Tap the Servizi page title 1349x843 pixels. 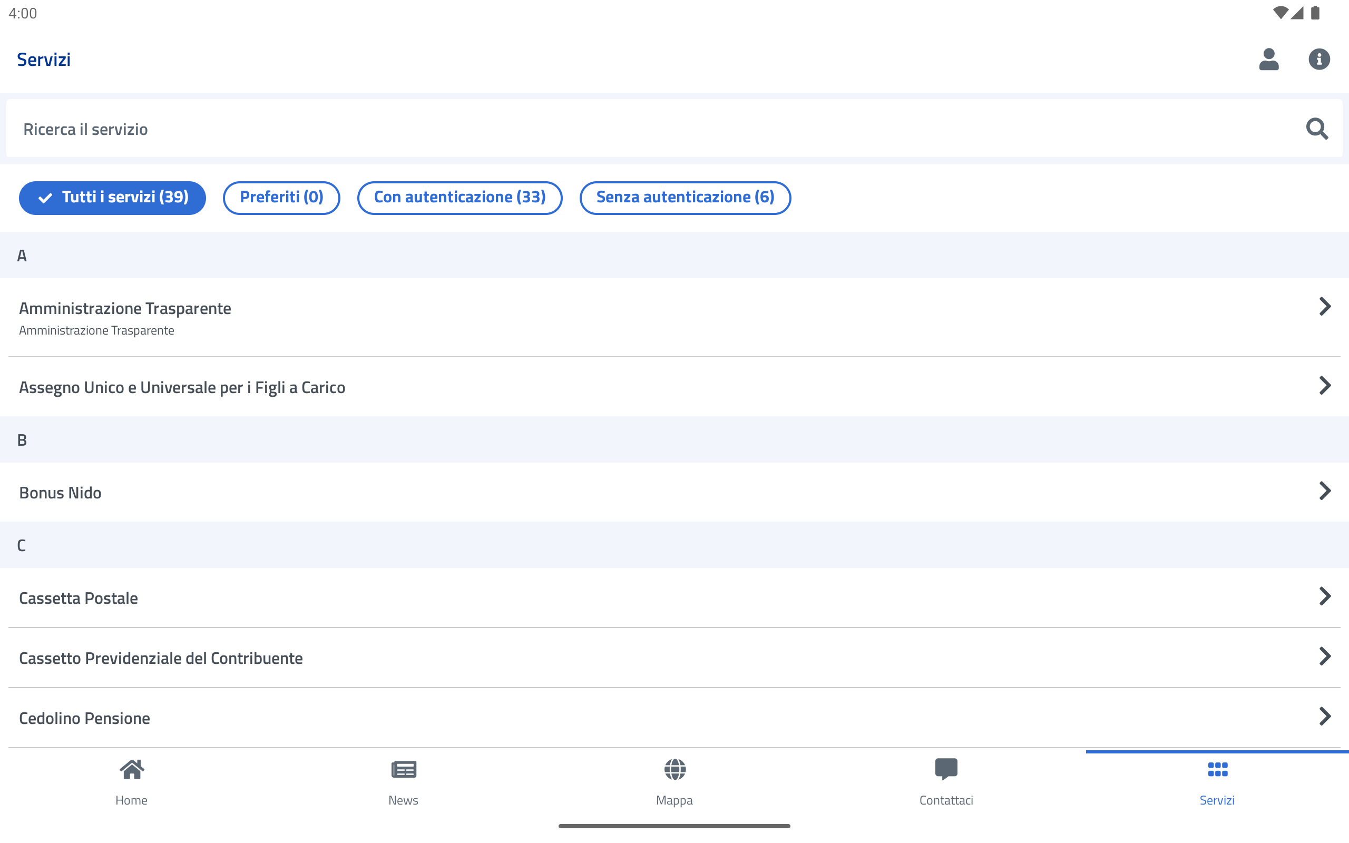click(x=44, y=59)
